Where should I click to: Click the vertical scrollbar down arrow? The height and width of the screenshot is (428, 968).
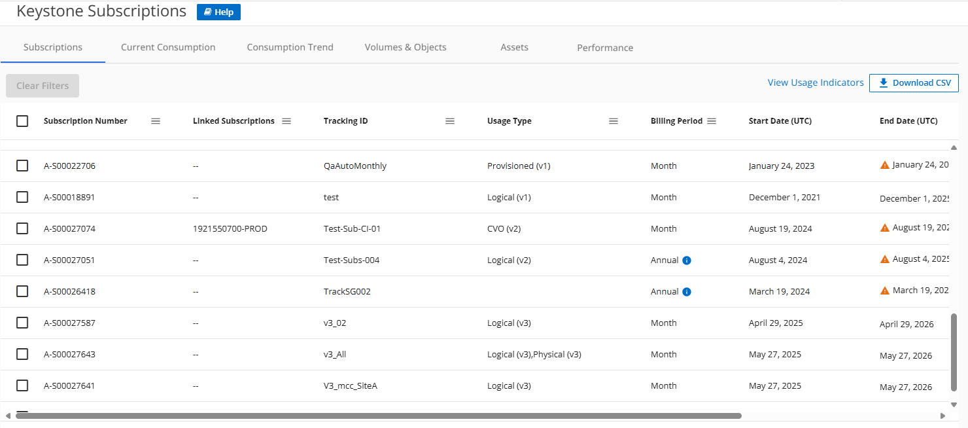click(954, 404)
